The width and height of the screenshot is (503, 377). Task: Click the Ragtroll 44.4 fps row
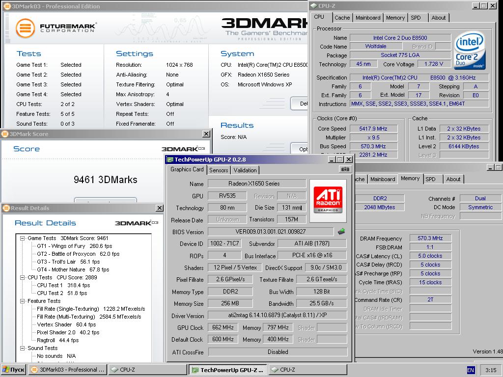(x=58, y=341)
